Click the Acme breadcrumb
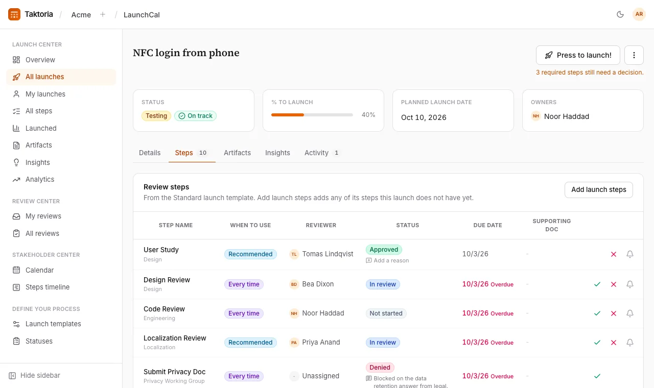654x388 pixels. (x=81, y=15)
